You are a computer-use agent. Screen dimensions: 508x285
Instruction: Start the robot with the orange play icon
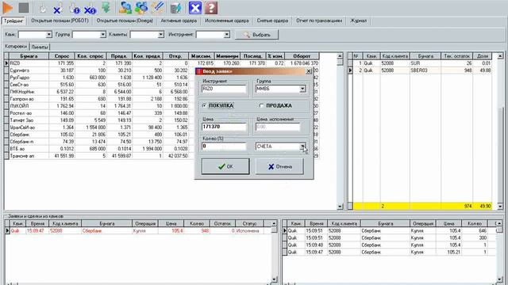click(7, 8)
